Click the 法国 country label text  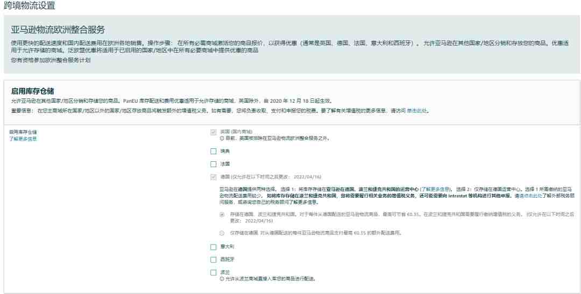click(225, 164)
